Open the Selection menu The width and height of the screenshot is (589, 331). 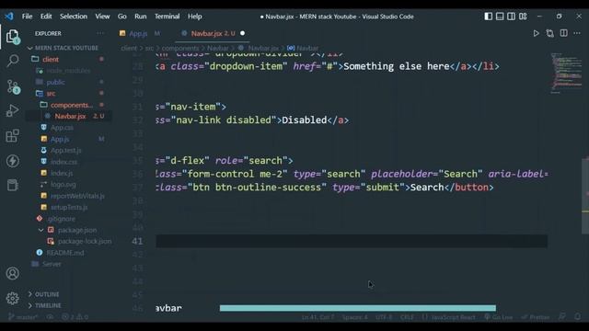click(x=74, y=17)
